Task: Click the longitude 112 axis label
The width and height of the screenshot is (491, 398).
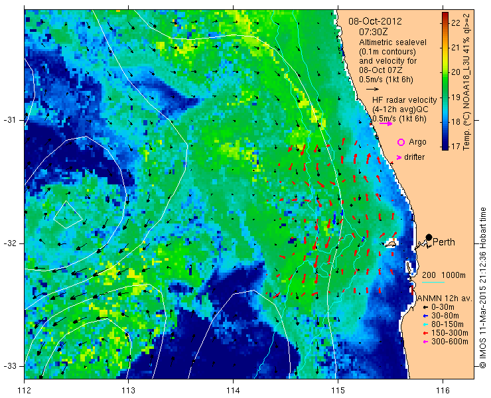Action: [x=25, y=391]
